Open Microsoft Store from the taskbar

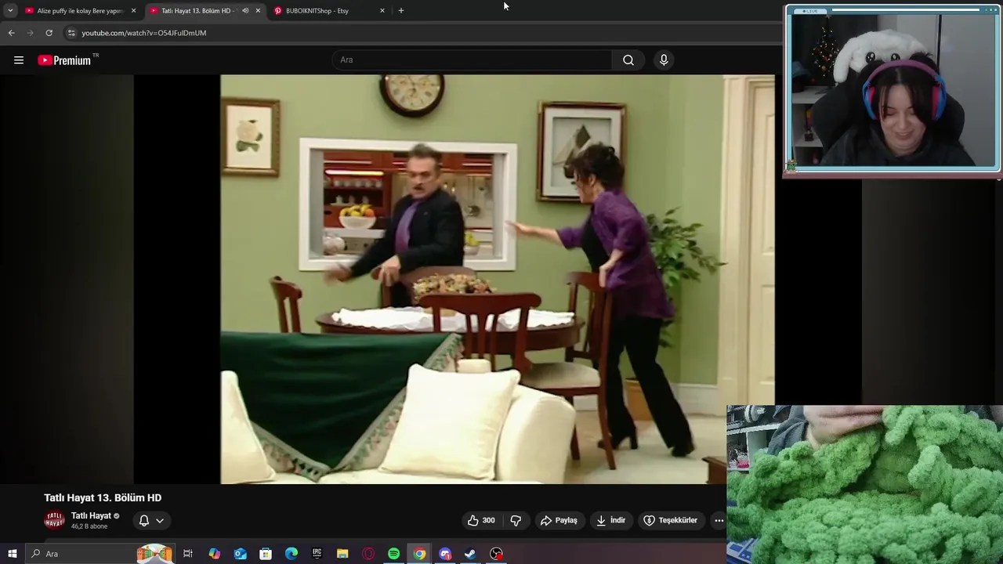click(x=266, y=554)
